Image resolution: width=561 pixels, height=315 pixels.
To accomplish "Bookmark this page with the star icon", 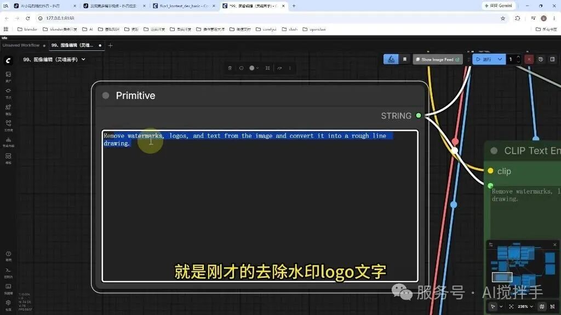I will tap(503, 18).
